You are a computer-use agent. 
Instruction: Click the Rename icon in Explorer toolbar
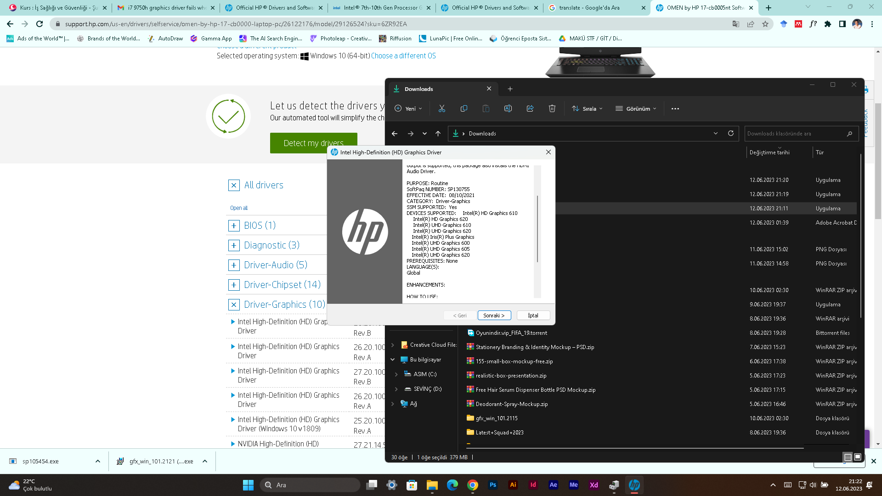(508, 109)
